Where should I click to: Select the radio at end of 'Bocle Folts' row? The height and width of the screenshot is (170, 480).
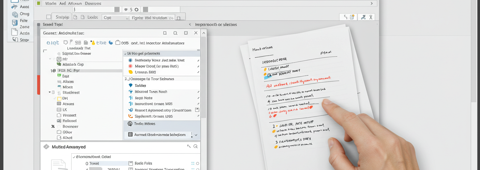[x=198, y=164]
